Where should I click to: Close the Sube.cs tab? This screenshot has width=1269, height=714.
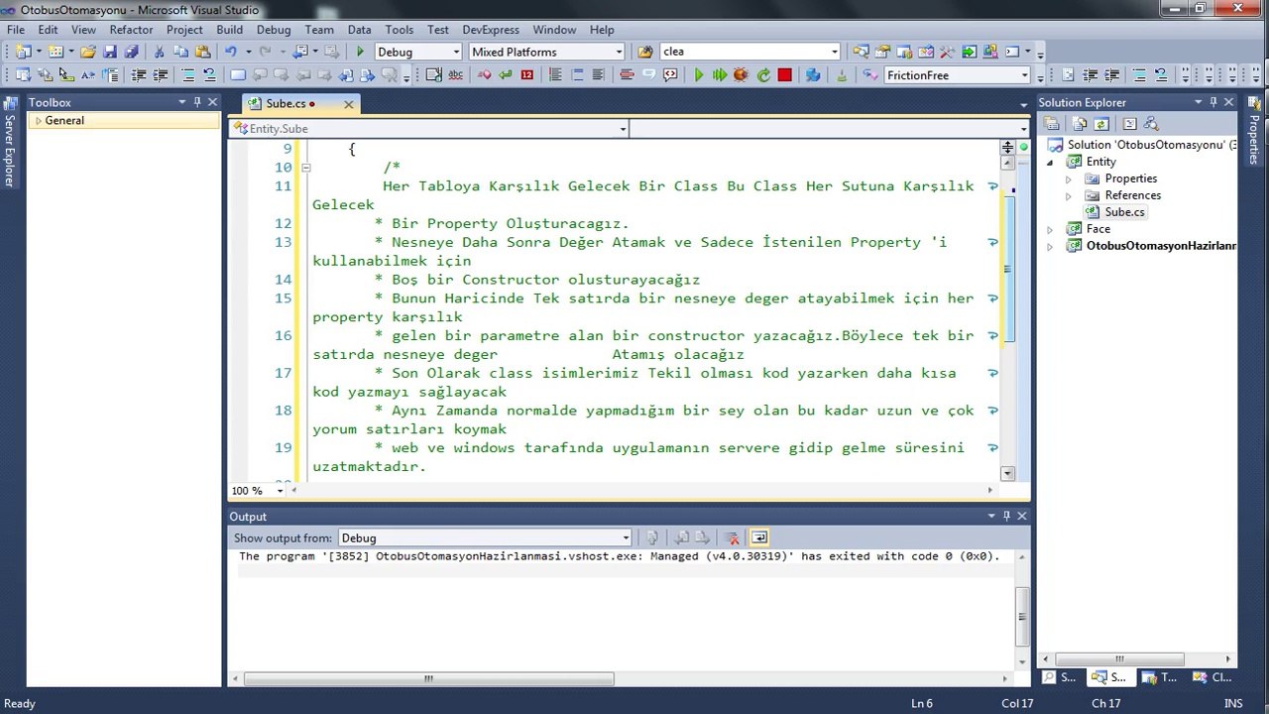point(349,103)
